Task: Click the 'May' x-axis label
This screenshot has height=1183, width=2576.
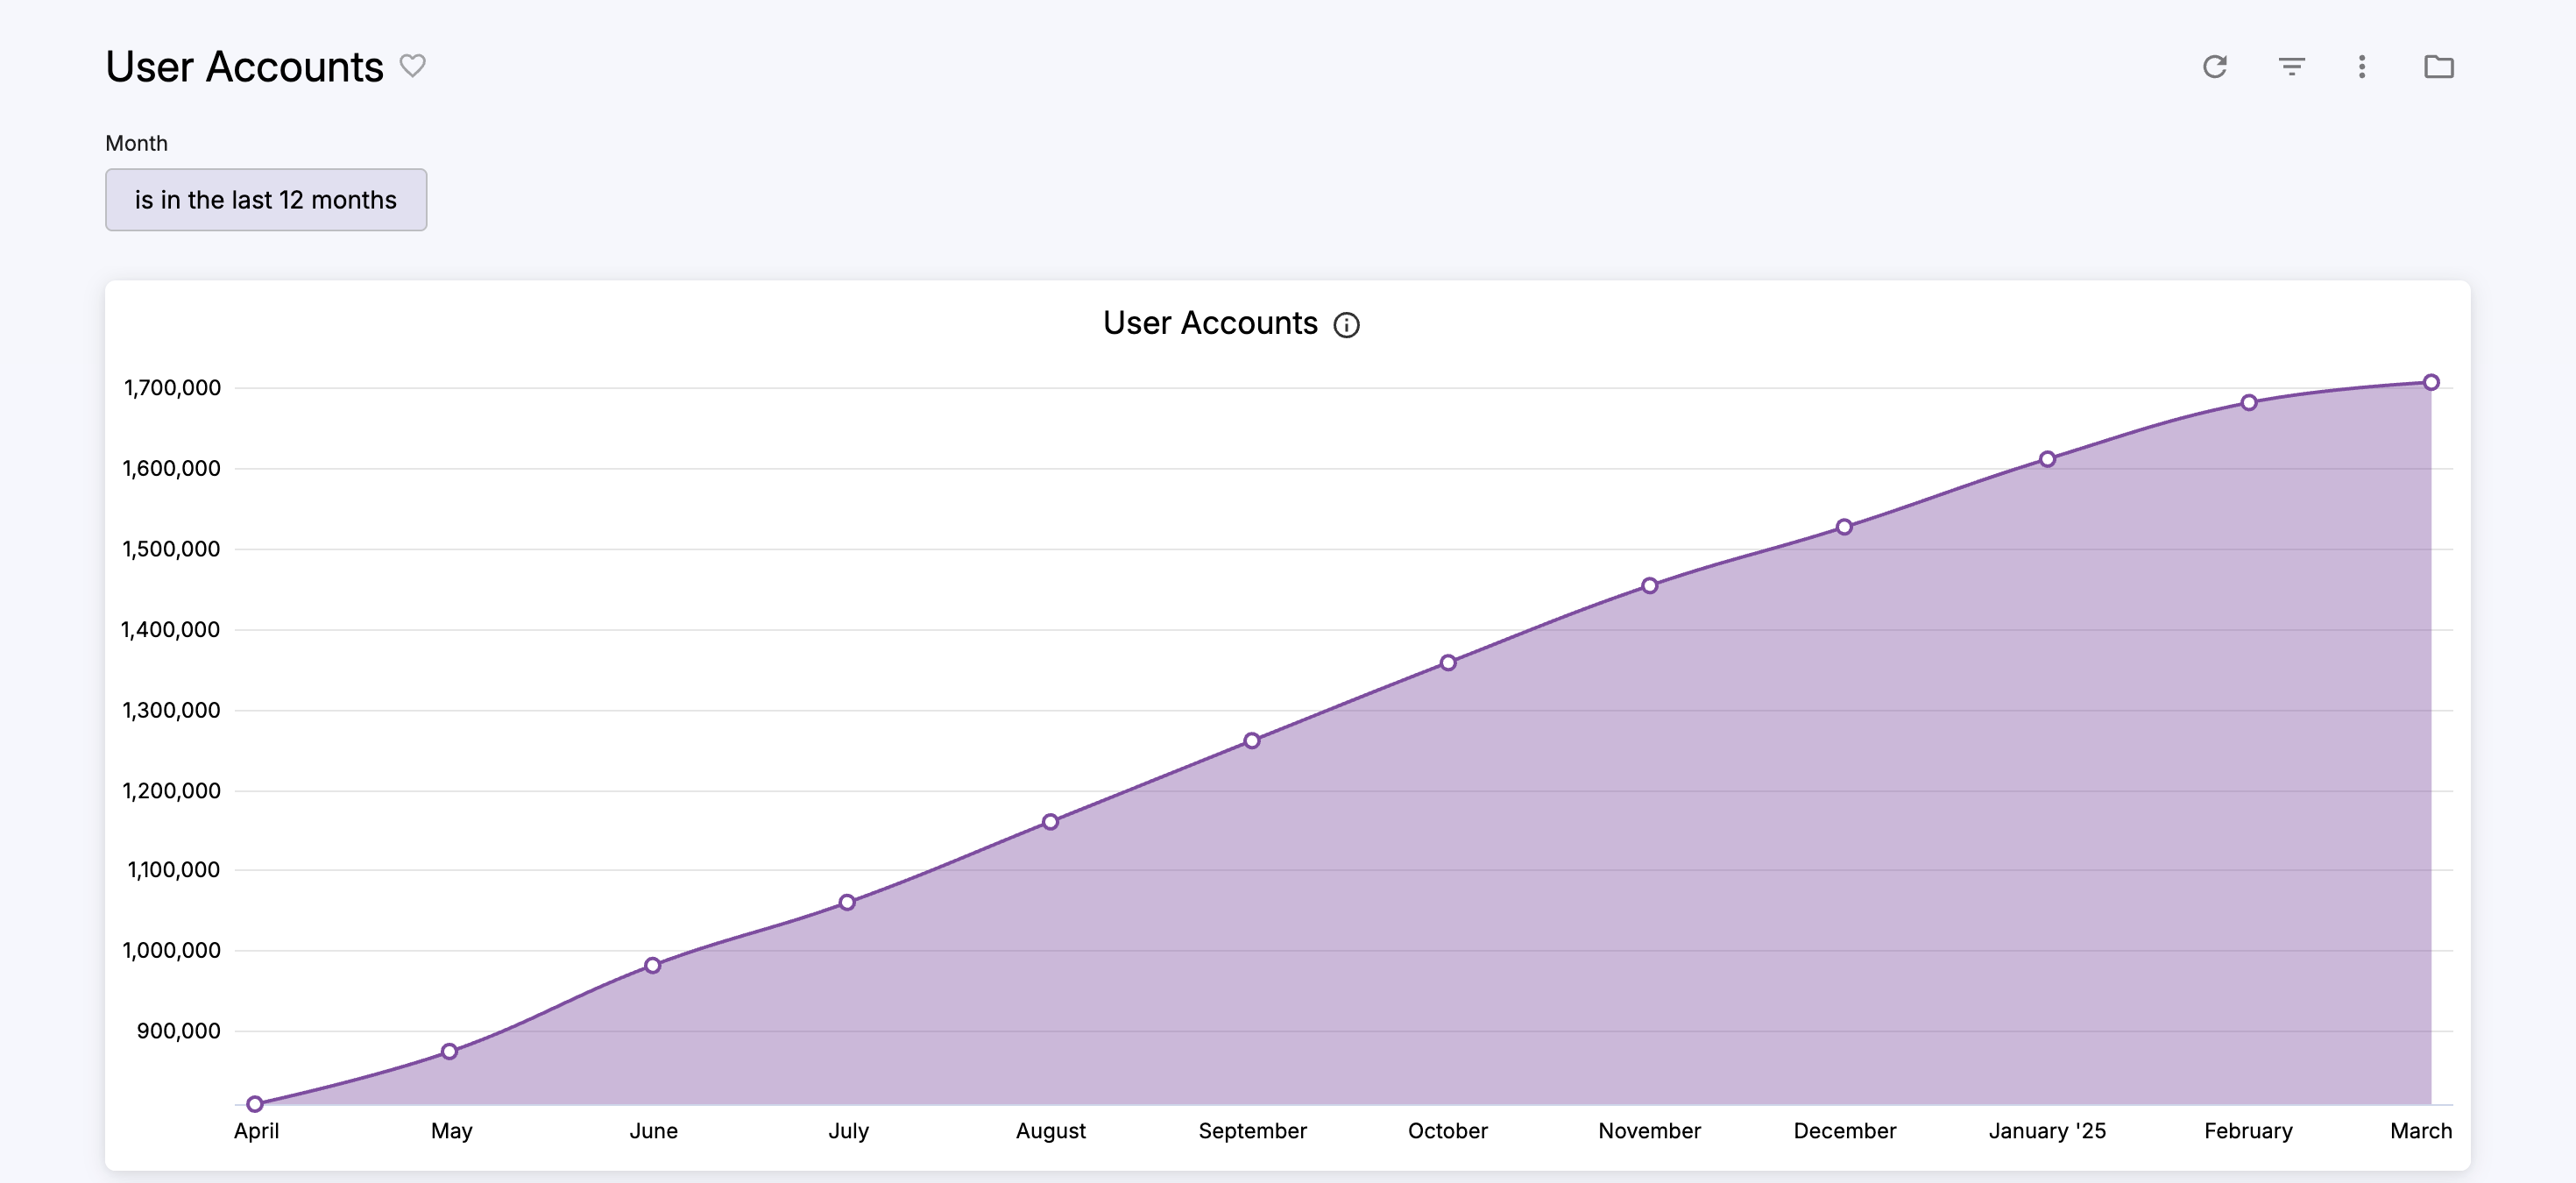Action: click(452, 1131)
